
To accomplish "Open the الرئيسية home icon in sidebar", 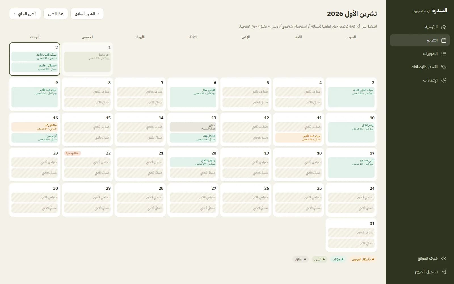I will pyautogui.click(x=444, y=27).
